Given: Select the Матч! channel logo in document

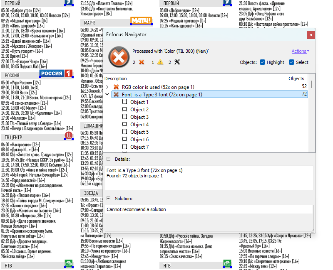Looking at the screenshot, I should (x=142, y=21).
